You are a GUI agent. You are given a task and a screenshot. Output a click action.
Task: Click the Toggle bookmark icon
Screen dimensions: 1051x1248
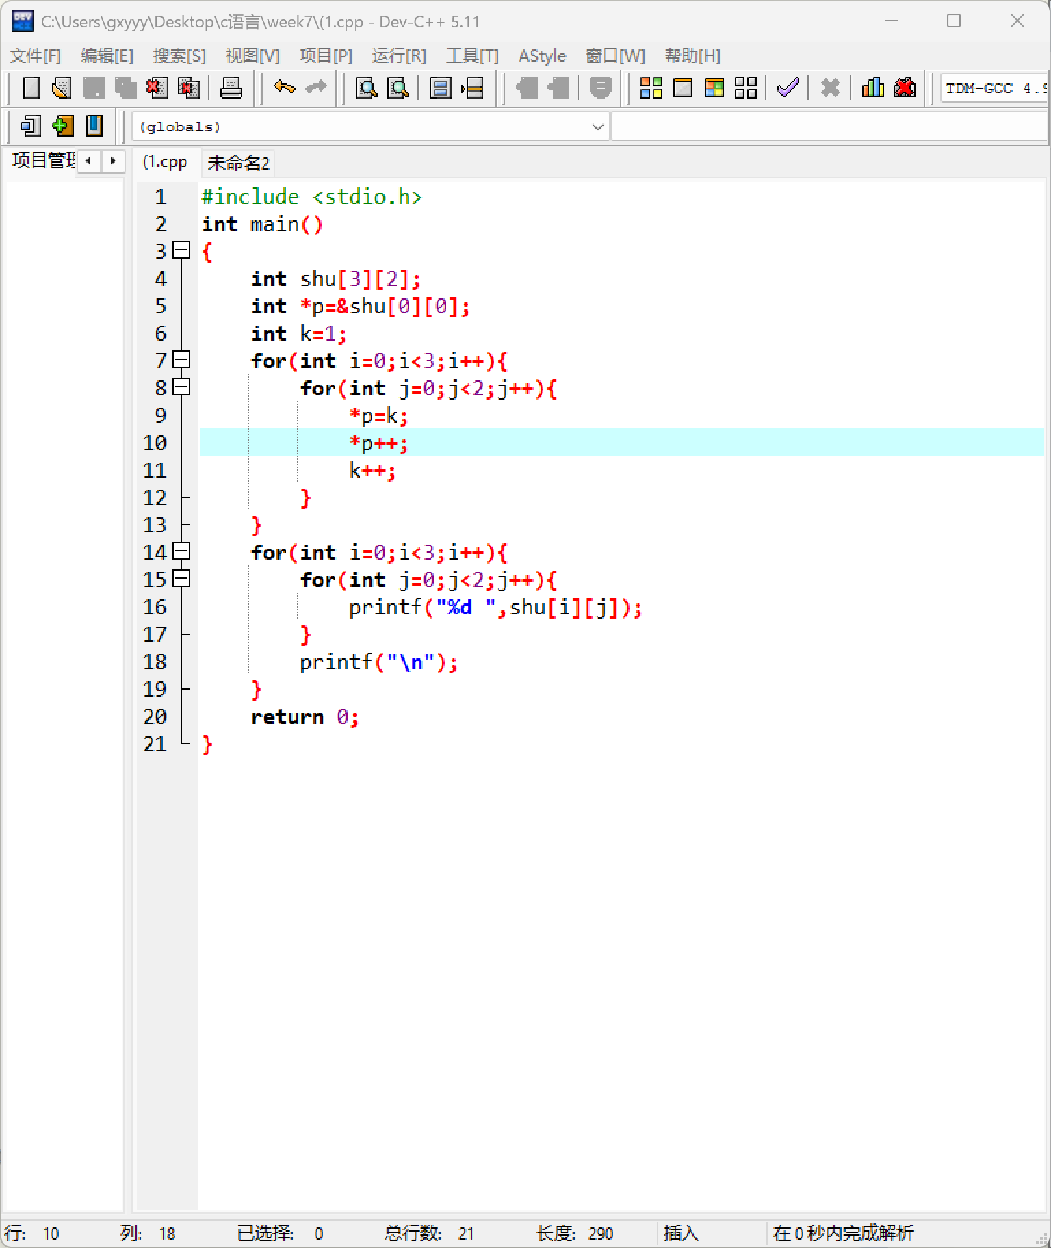click(x=62, y=126)
